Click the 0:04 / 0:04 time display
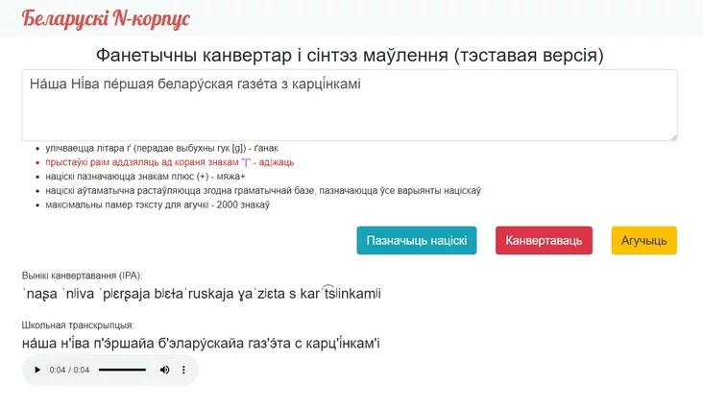Screen dimensions: 703x407 pos(69,370)
